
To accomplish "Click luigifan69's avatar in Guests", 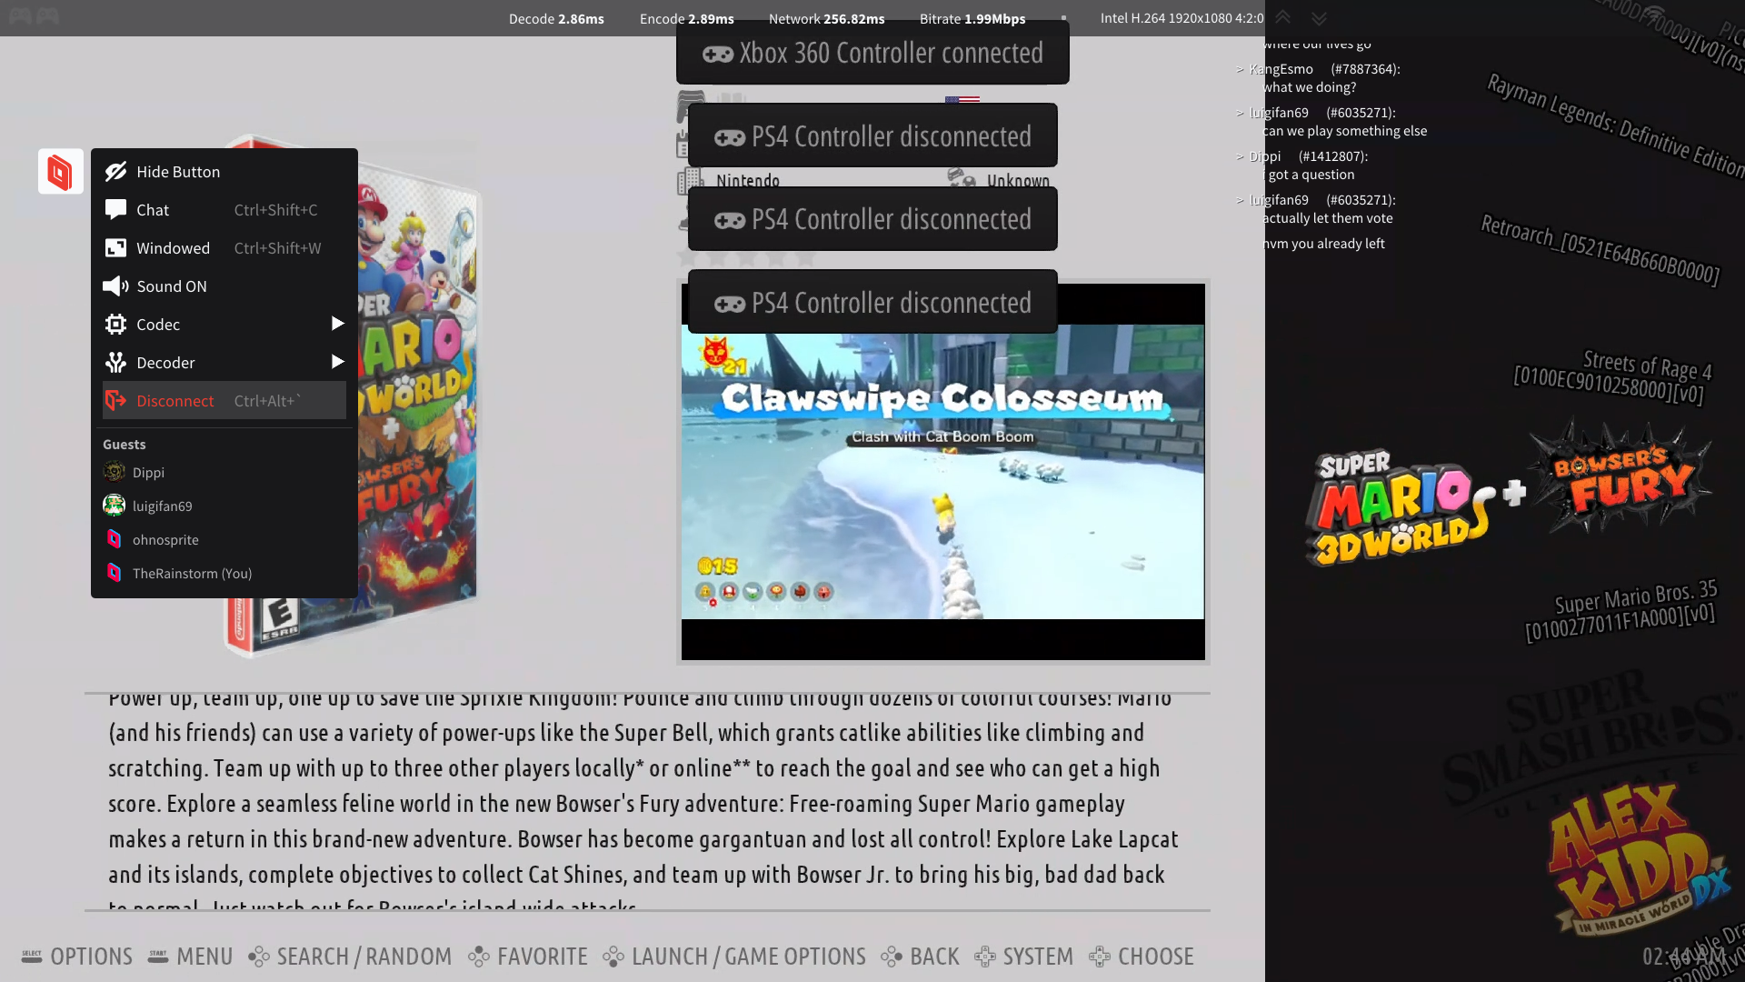I will [x=114, y=506].
